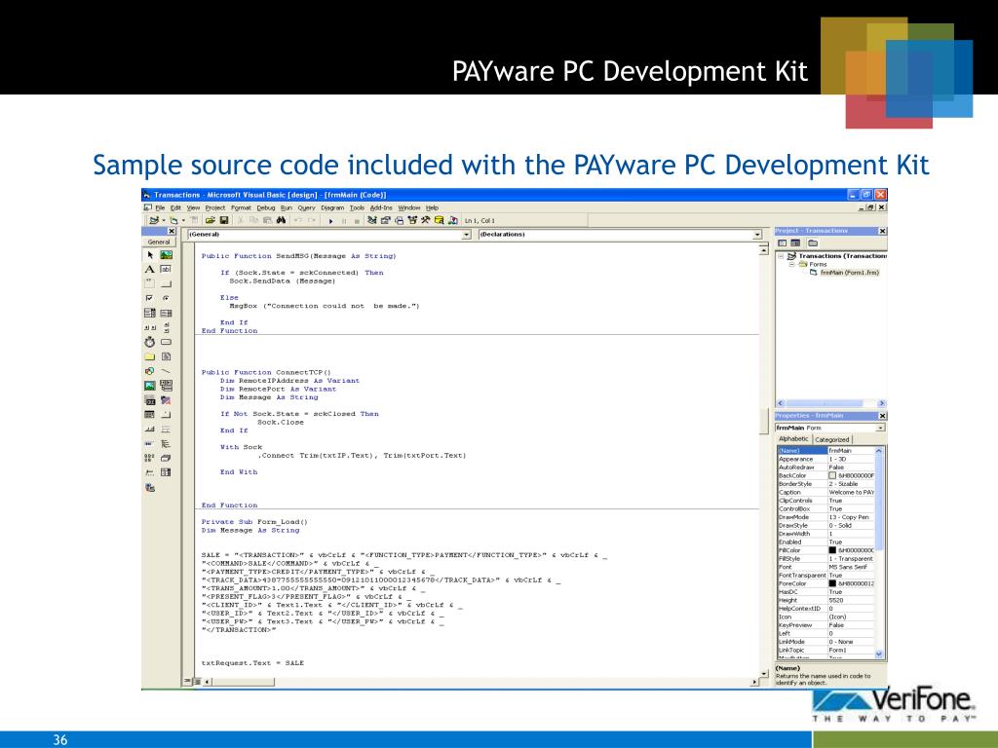Click the General tab of the toolbox
Image resolution: width=998 pixels, height=748 pixels.
[159, 242]
